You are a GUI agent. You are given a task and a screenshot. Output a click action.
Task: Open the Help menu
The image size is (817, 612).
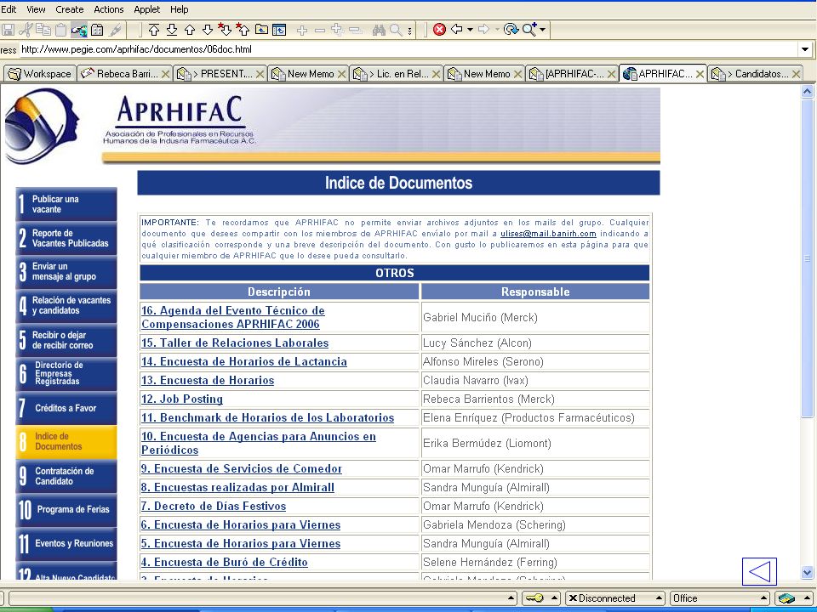180,9
